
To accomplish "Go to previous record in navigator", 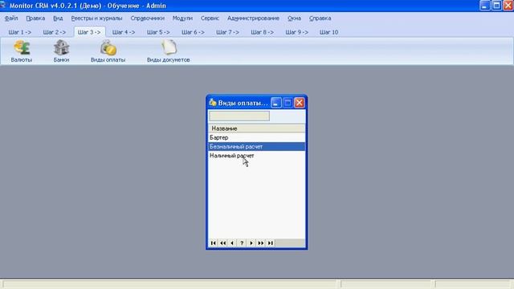I will (232, 242).
